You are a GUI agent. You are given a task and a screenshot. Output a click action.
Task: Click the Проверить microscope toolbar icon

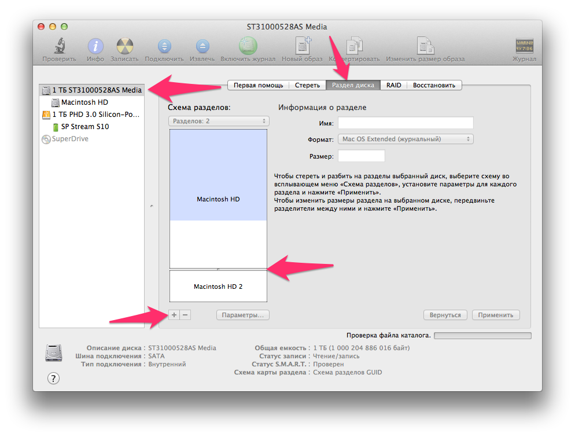pos(60,46)
